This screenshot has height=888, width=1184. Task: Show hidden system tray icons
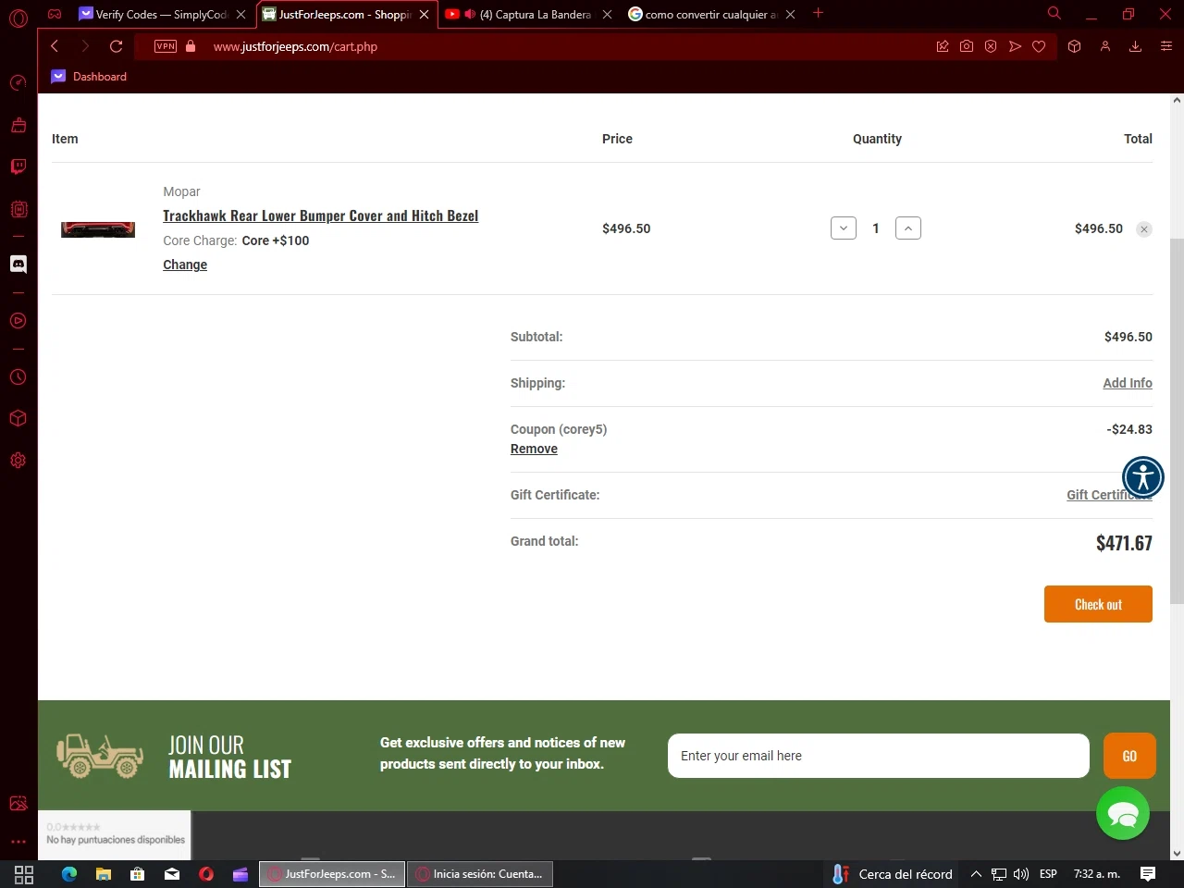(976, 874)
